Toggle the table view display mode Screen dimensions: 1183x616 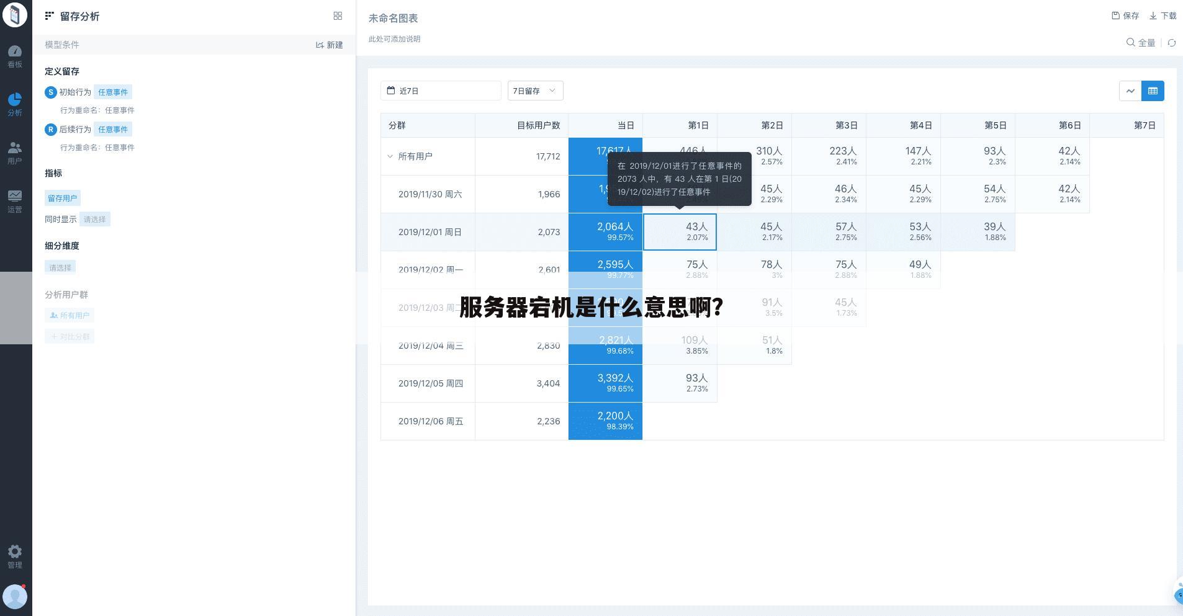(x=1153, y=91)
